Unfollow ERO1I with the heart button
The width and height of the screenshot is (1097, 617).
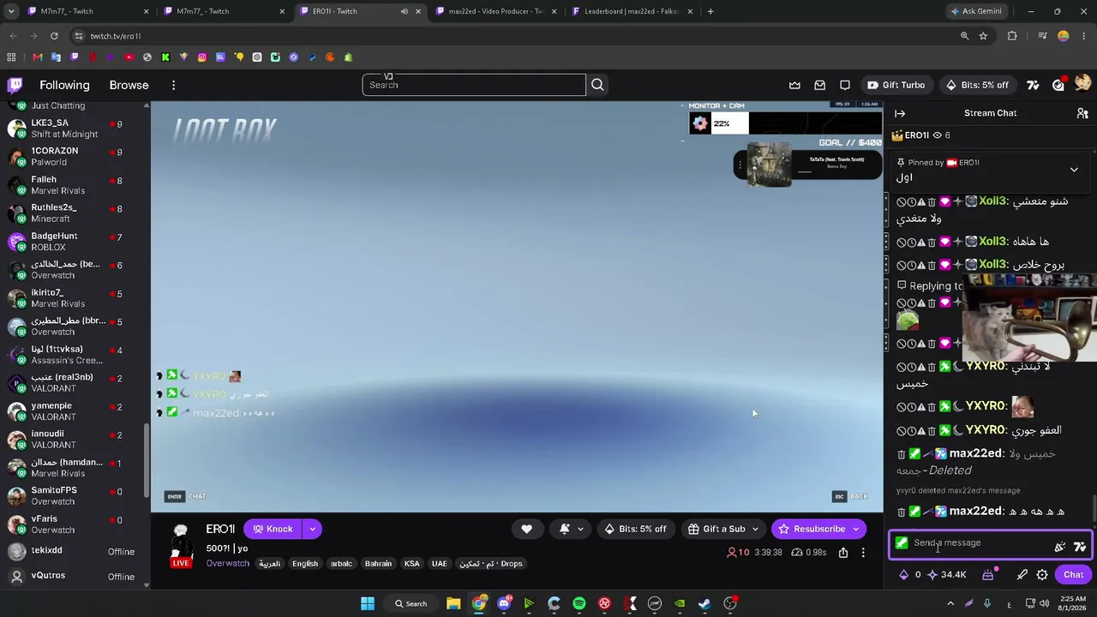[x=526, y=529]
